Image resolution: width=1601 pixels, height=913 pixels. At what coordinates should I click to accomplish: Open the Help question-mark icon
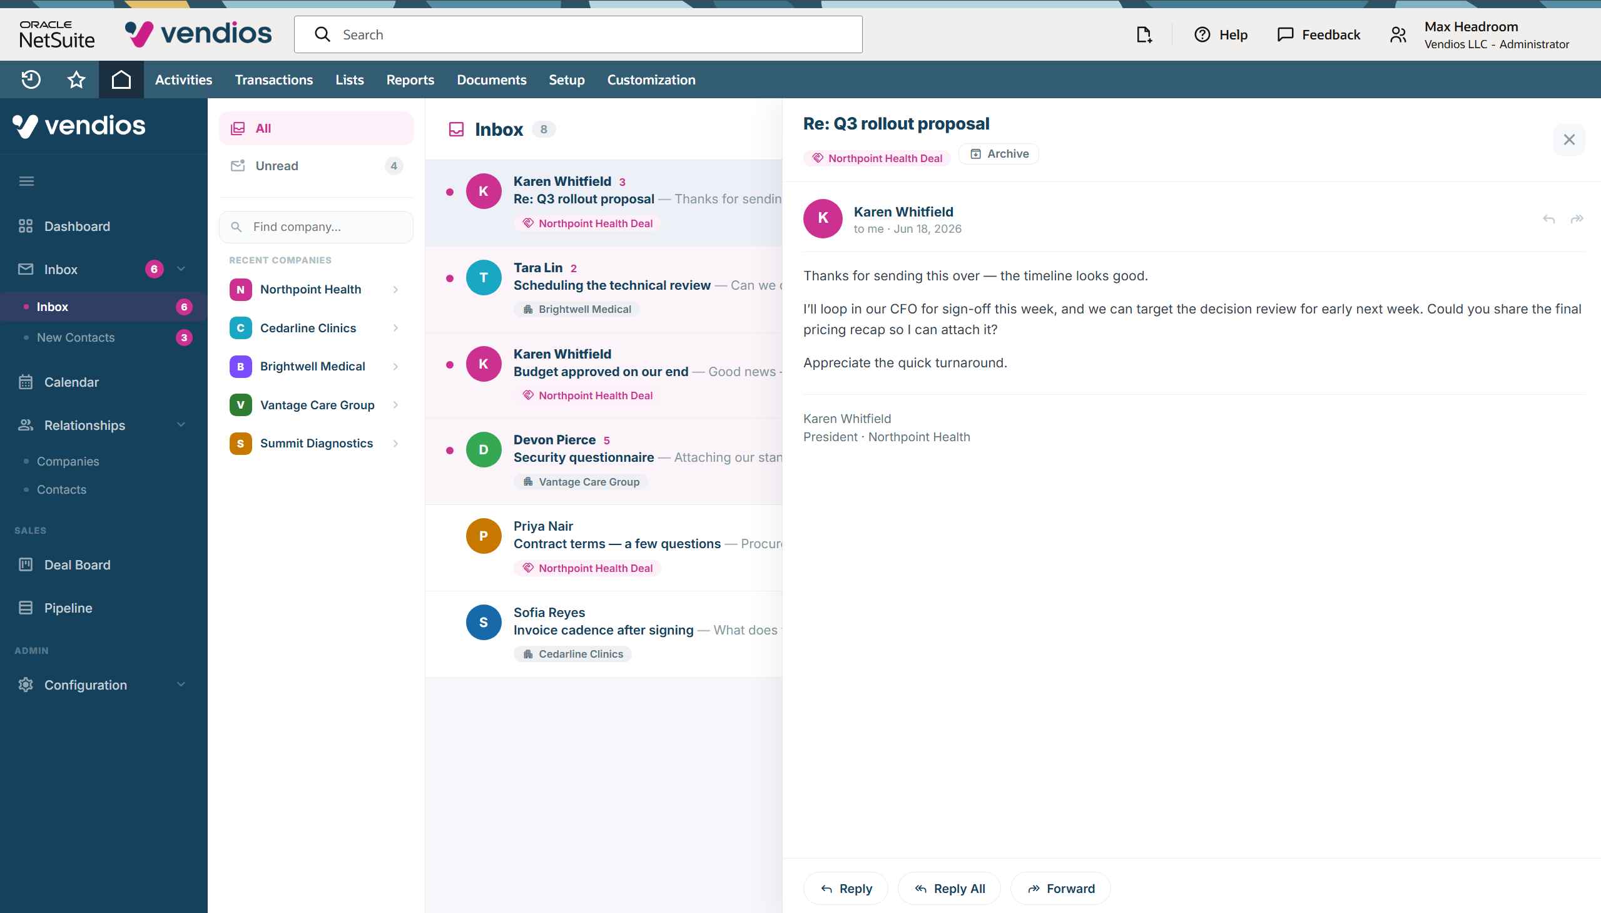click(x=1202, y=34)
